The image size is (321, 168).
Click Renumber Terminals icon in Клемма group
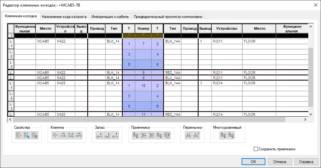(x=71, y=135)
